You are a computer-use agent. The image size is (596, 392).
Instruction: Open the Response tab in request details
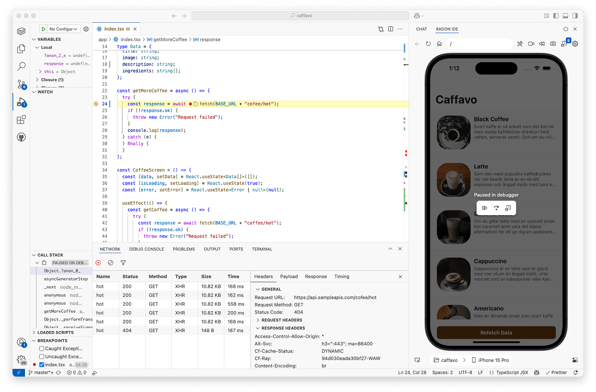pyautogui.click(x=316, y=277)
